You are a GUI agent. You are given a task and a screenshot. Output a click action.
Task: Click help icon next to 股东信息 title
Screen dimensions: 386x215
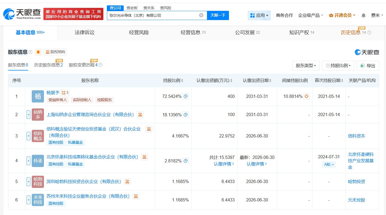pyautogui.click(x=30, y=52)
